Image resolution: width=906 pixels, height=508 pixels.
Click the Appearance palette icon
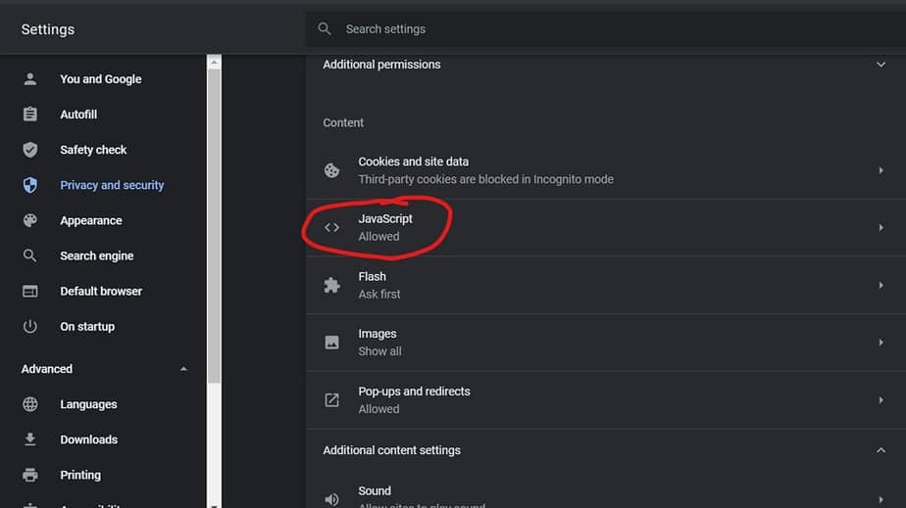(x=30, y=220)
